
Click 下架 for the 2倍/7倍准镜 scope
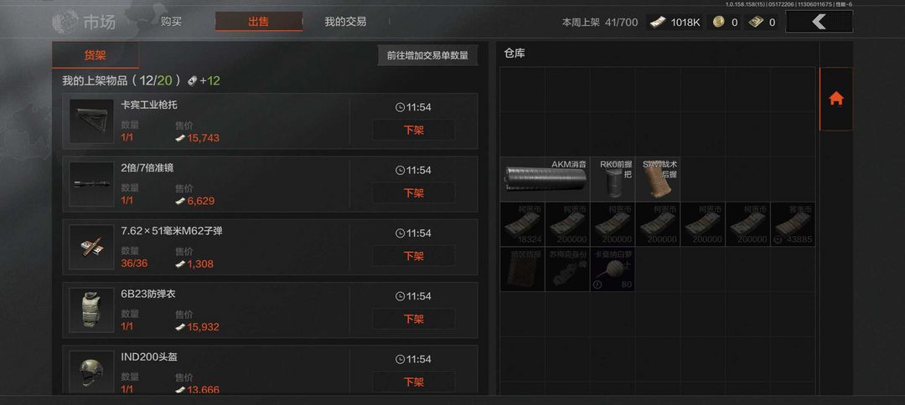413,192
